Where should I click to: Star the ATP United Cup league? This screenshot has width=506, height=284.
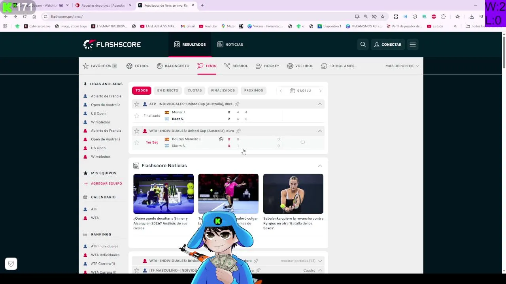point(137,104)
